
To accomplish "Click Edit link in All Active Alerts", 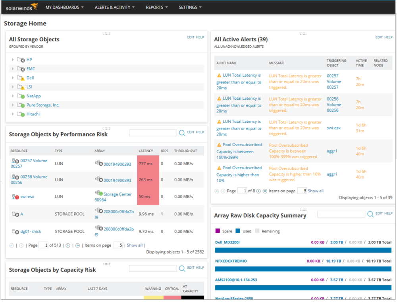I will point(379,37).
